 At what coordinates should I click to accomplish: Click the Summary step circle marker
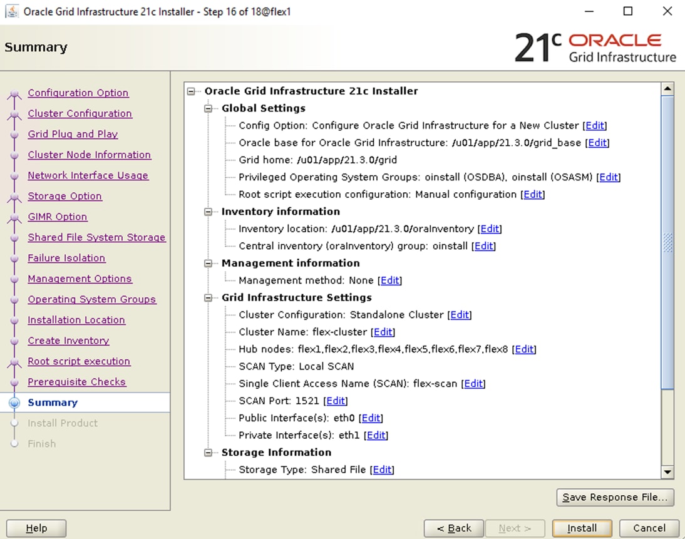tap(14, 403)
